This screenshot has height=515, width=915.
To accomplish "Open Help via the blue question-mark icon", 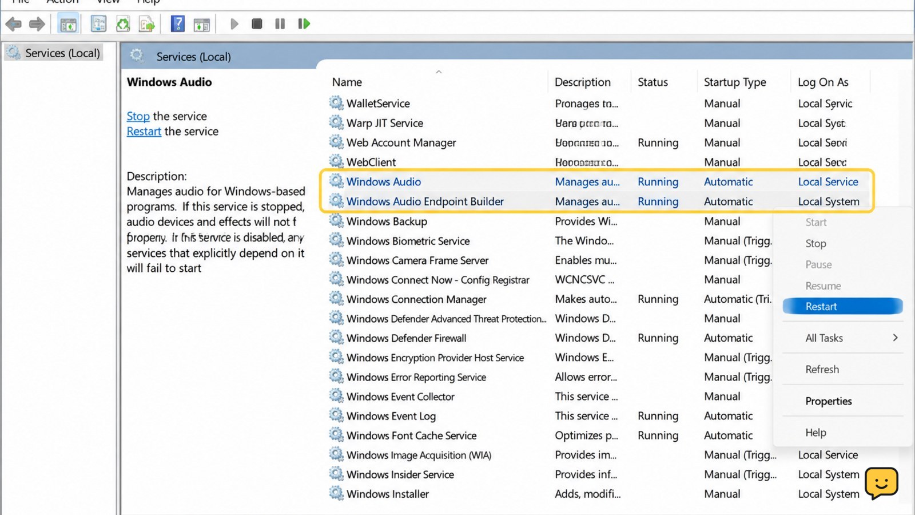I will tap(178, 24).
